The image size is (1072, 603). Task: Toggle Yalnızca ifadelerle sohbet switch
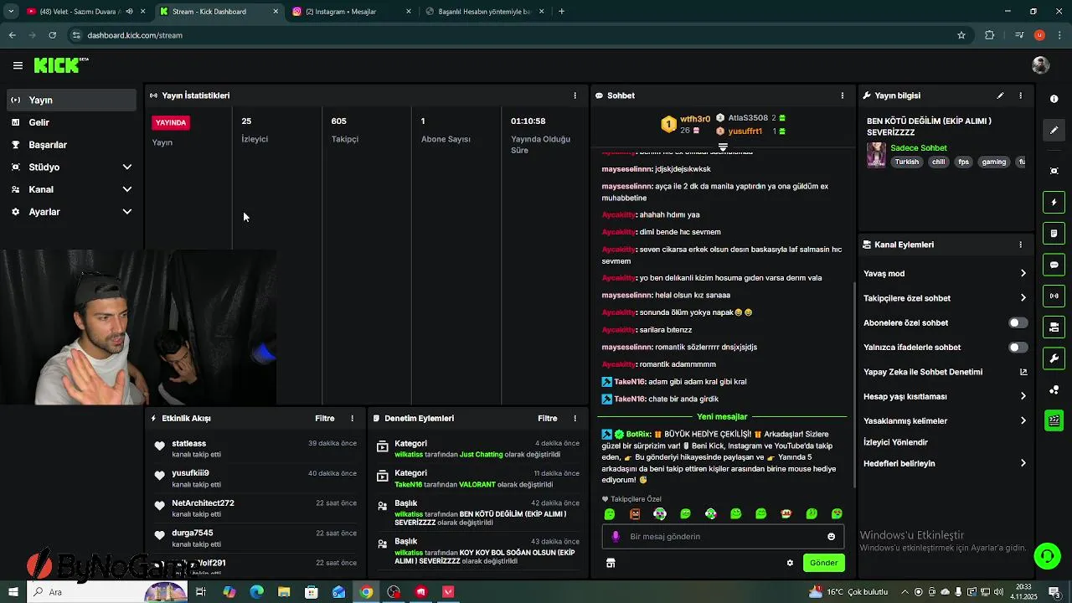(1018, 348)
